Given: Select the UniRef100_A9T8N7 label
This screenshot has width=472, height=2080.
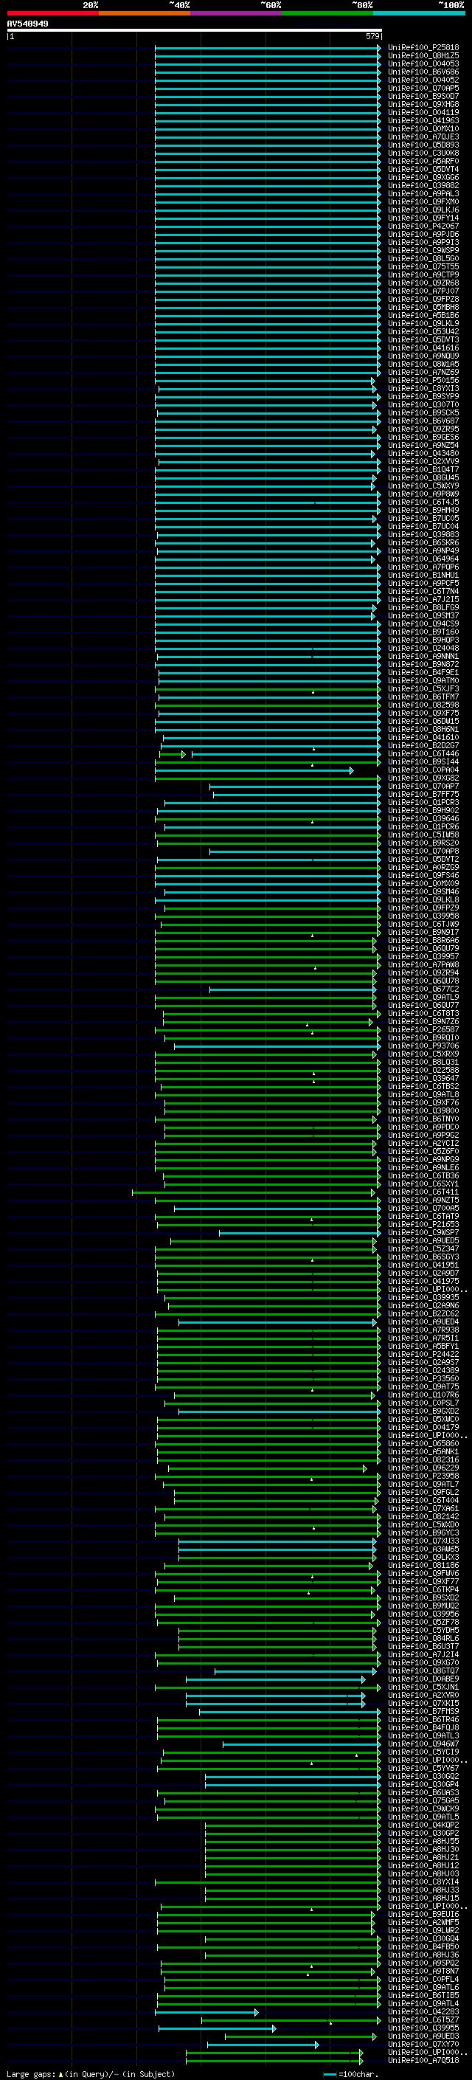Looking at the screenshot, I should (423, 1971).
